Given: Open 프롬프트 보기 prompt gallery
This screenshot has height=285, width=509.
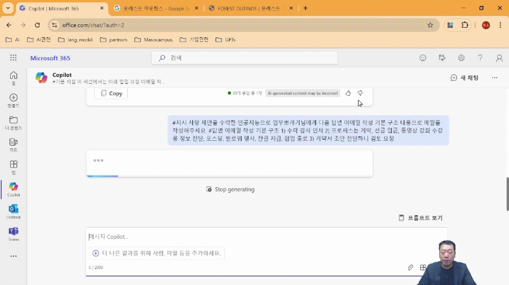Looking at the screenshot, I should (x=420, y=218).
